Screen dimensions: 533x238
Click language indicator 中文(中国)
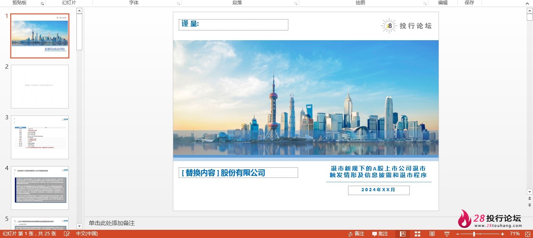[87, 234]
